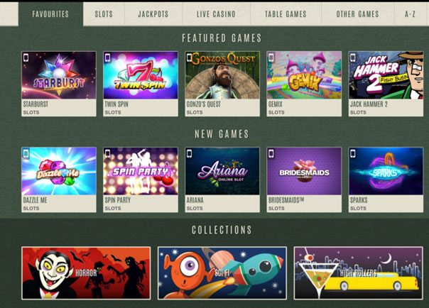The image size is (429, 308).
Task: Open the Sci Fi collection banner
Action: click(x=222, y=273)
